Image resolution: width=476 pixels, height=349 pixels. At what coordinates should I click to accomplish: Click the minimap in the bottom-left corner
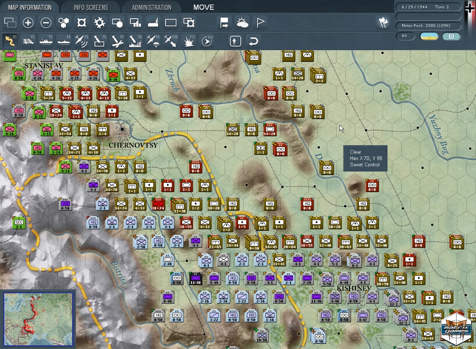coord(37,319)
